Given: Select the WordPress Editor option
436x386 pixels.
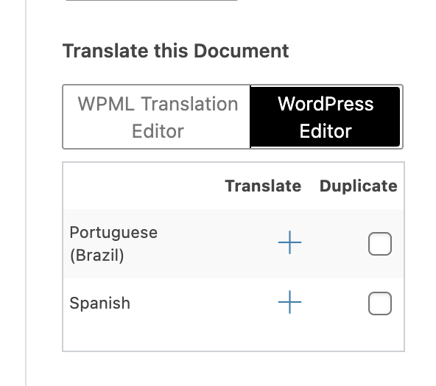Looking at the screenshot, I should pos(326,117).
